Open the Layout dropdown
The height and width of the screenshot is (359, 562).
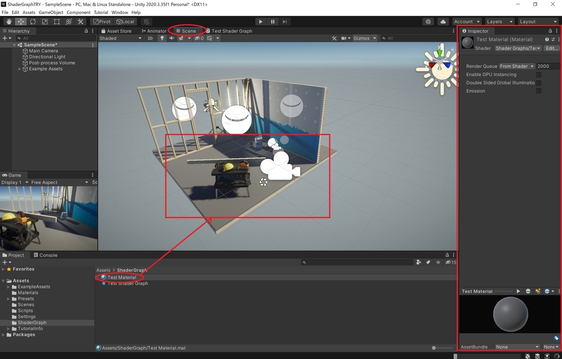click(538, 22)
